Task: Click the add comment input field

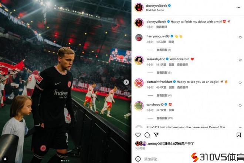Action: pyautogui.click(x=165, y=159)
